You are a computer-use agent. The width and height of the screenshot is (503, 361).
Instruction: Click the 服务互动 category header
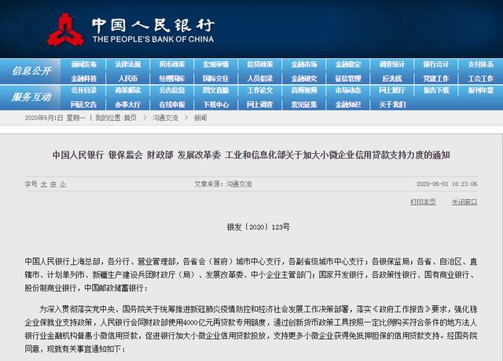pyautogui.click(x=31, y=97)
